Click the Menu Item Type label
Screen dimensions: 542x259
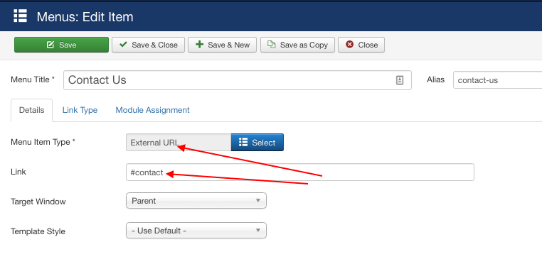pyautogui.click(x=43, y=142)
